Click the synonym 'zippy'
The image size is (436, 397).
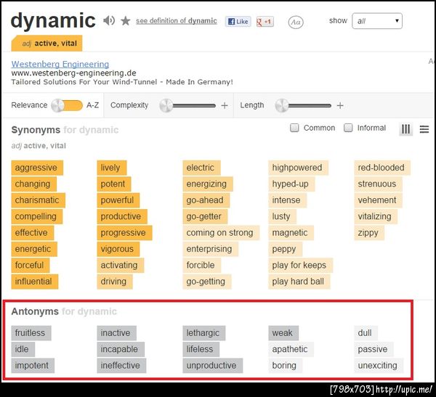click(x=369, y=232)
